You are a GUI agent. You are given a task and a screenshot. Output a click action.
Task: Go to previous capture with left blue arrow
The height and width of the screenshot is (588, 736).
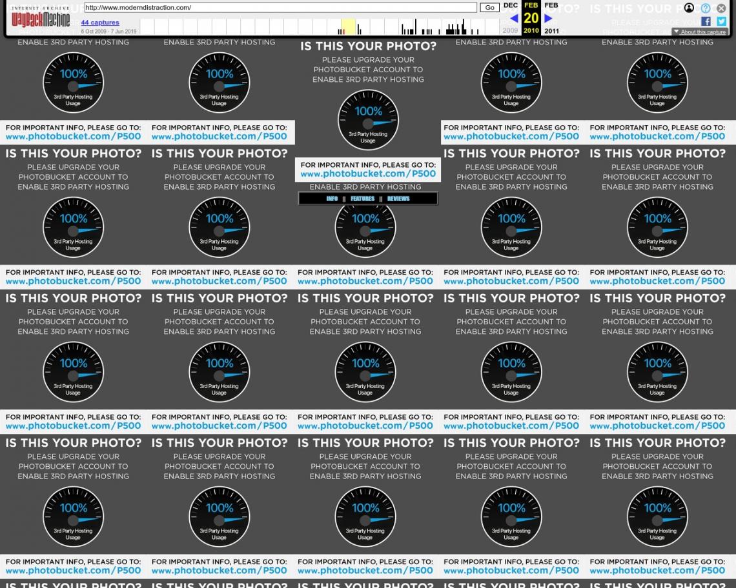pyautogui.click(x=514, y=18)
